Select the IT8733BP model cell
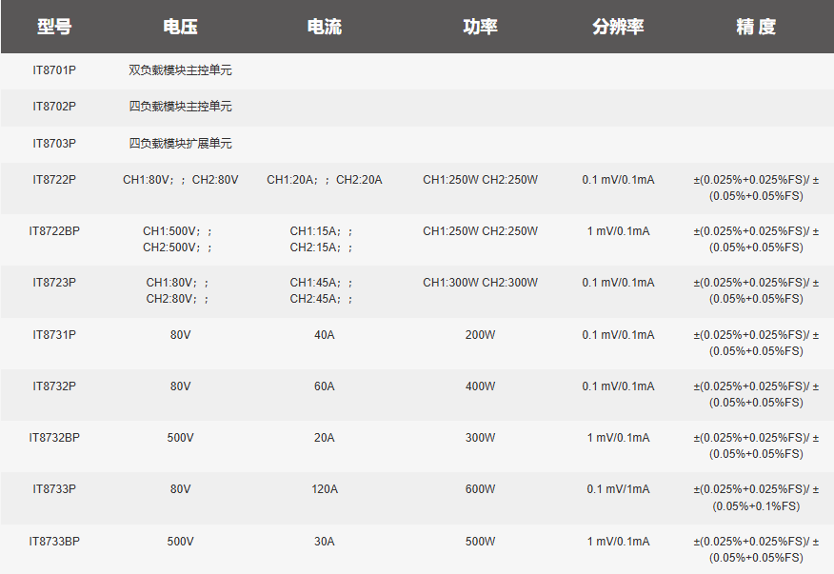Viewport: 834px width, 574px height. (54, 541)
